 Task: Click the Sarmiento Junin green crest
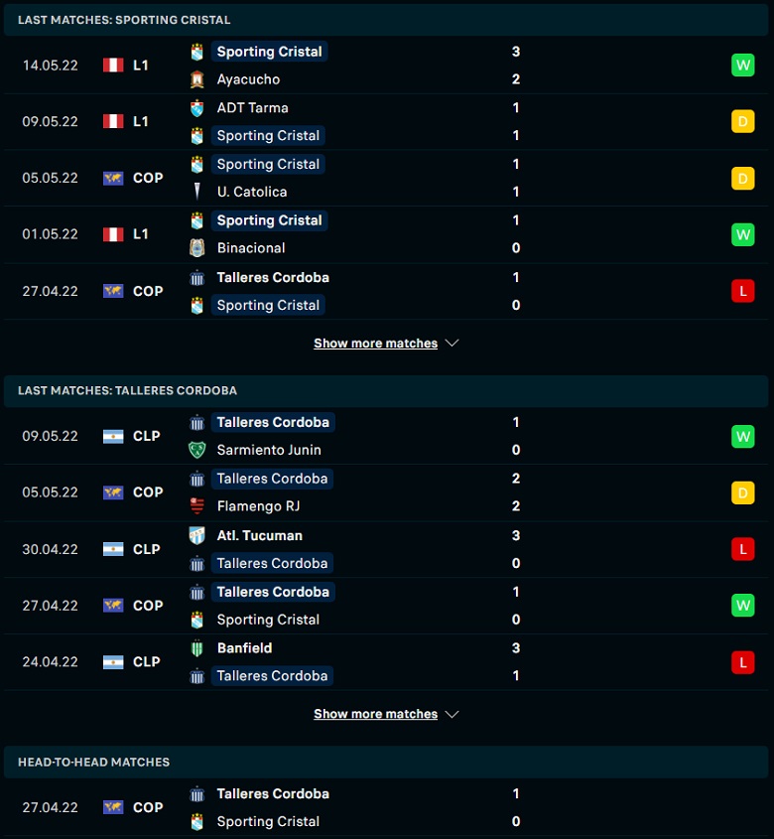pos(196,450)
